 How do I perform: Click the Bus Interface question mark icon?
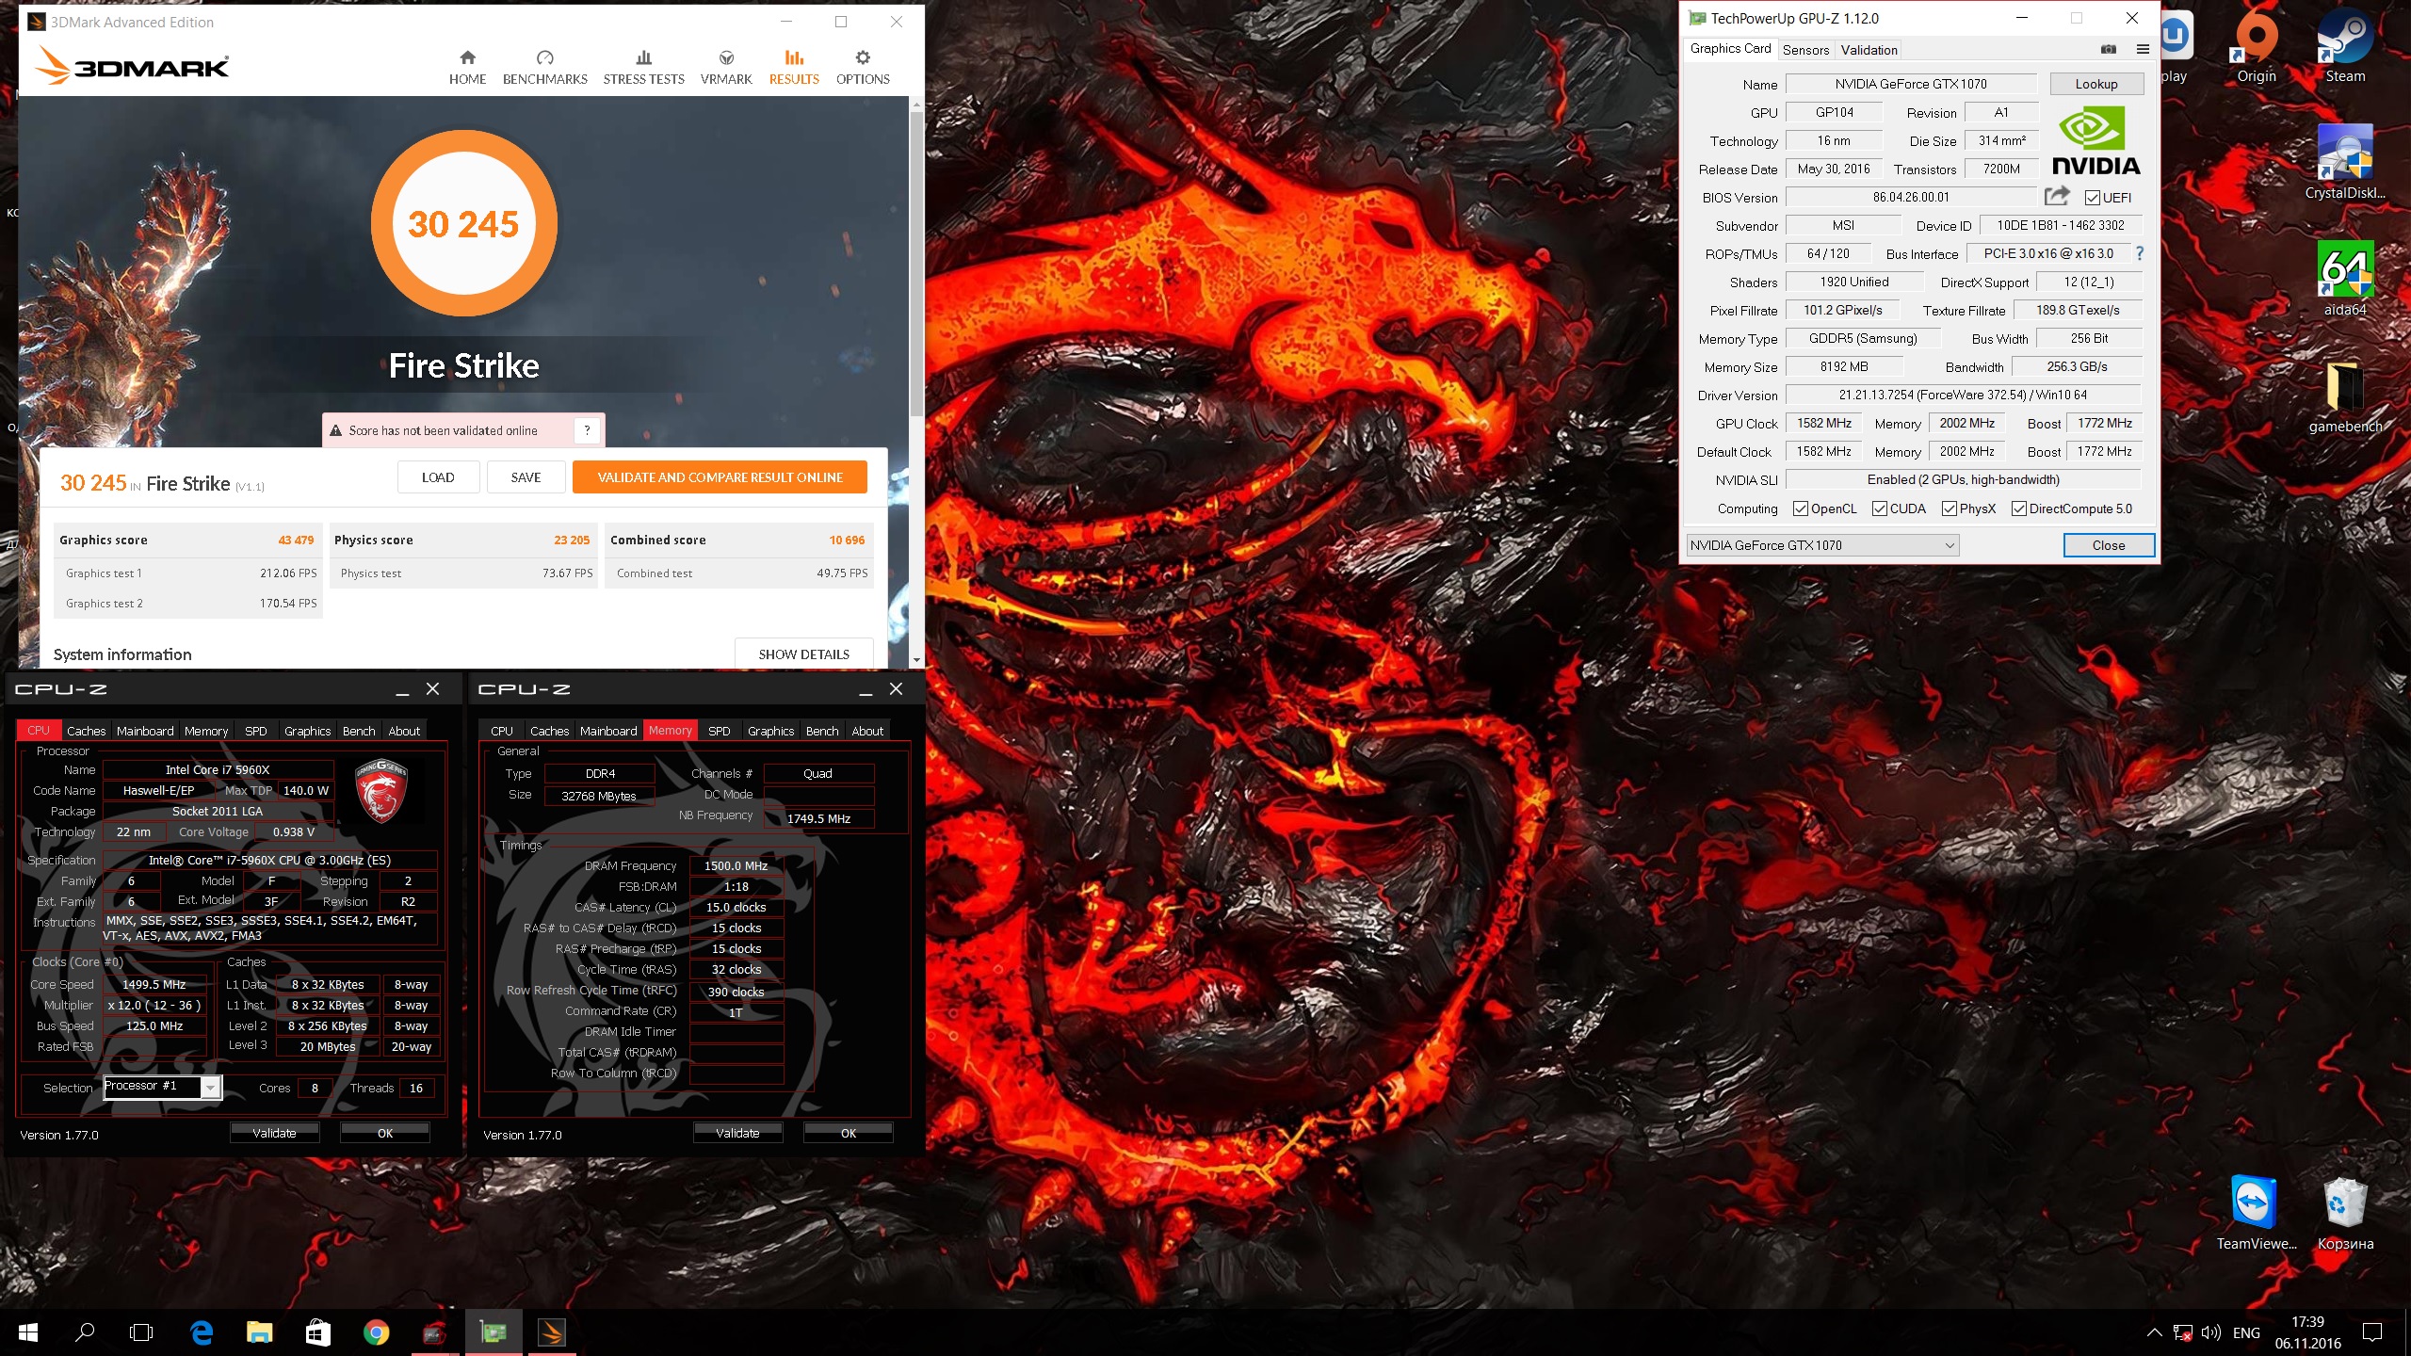(2140, 253)
